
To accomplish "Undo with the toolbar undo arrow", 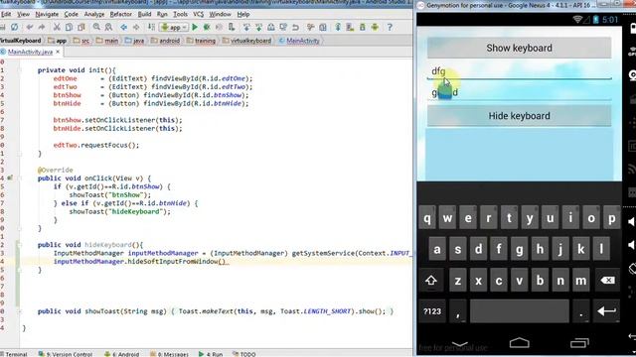I will click(x=30, y=27).
